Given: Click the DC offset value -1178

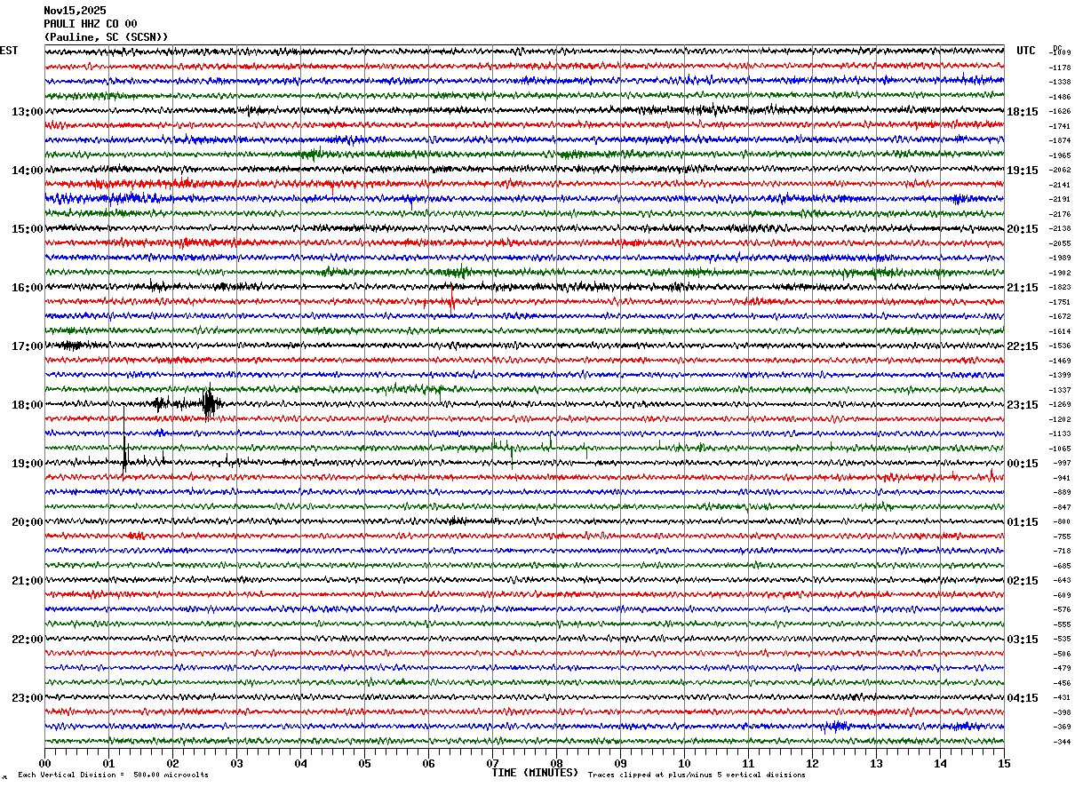Looking at the screenshot, I should (x=1061, y=68).
